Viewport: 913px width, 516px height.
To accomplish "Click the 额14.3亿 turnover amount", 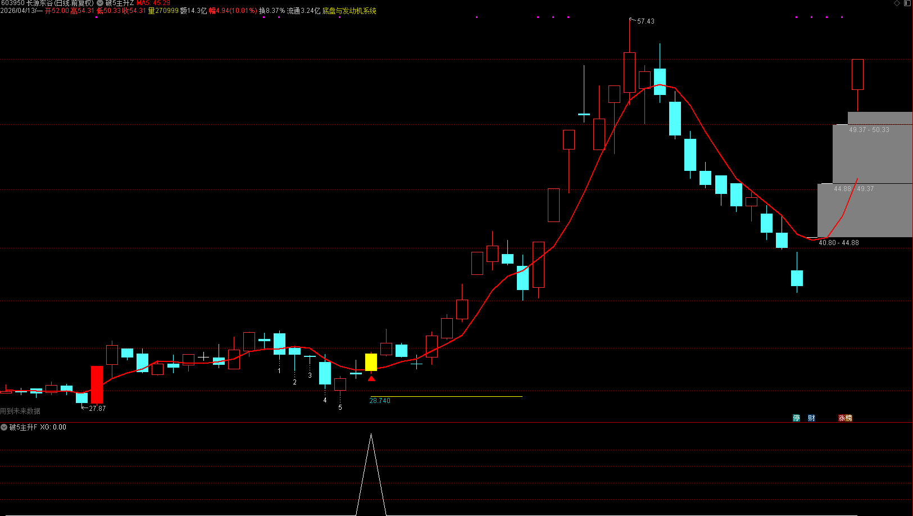I will pos(194,11).
